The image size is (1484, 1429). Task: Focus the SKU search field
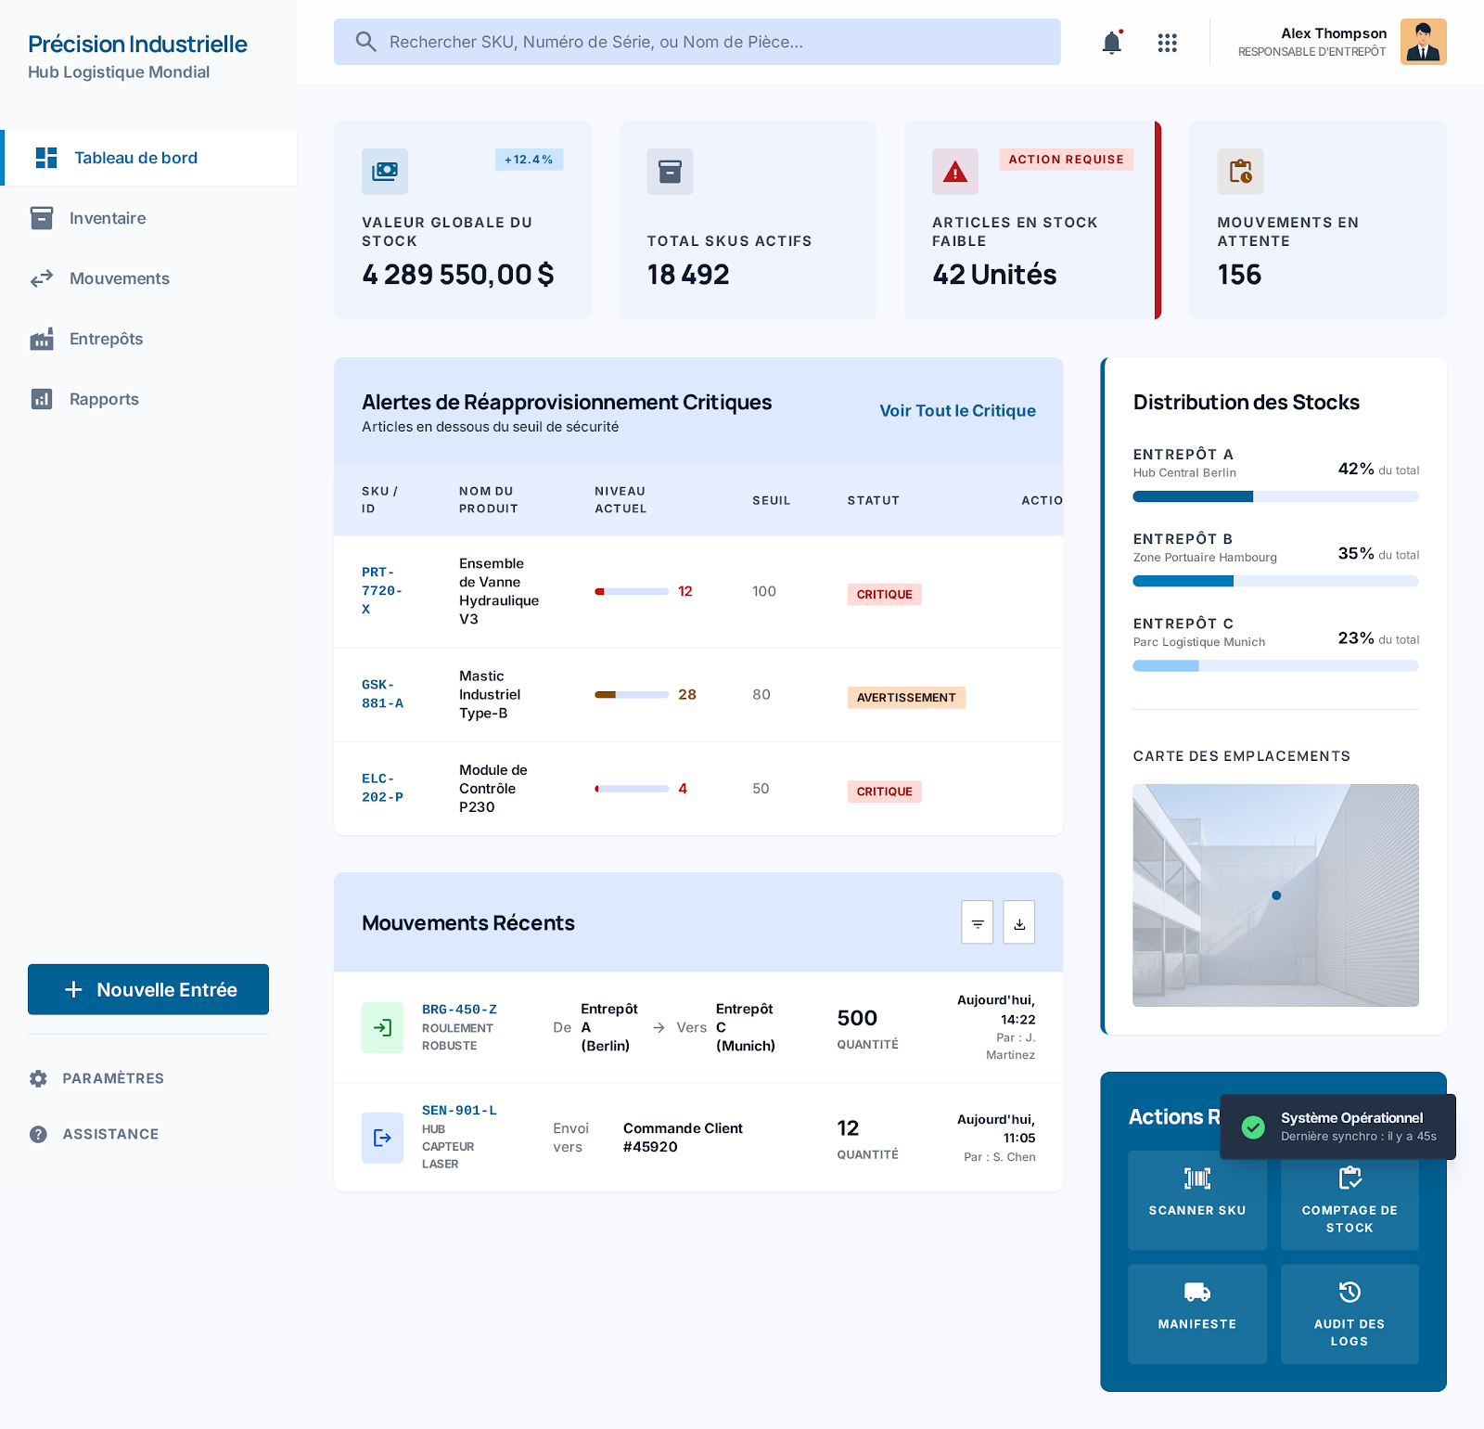(697, 42)
